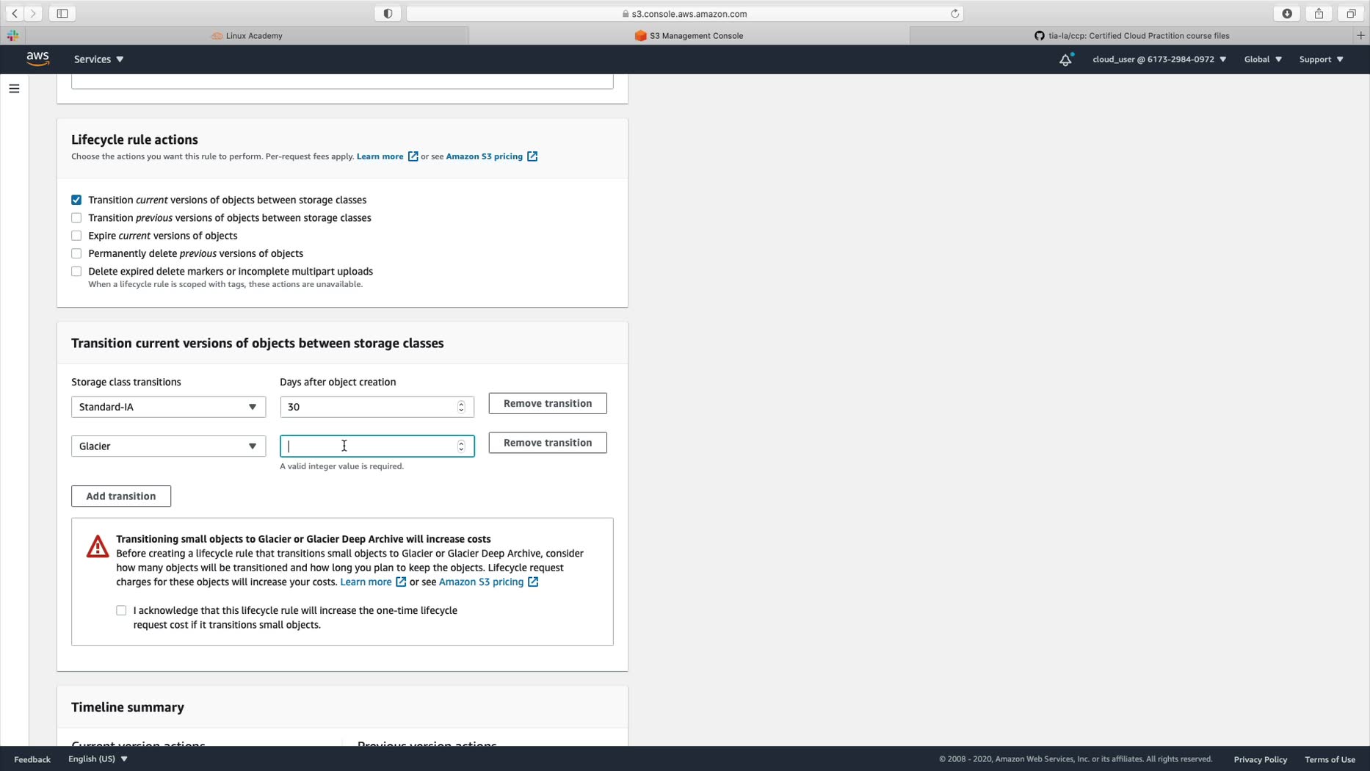Enable Permanently delete previous versions
1370x771 pixels.
[76, 253]
